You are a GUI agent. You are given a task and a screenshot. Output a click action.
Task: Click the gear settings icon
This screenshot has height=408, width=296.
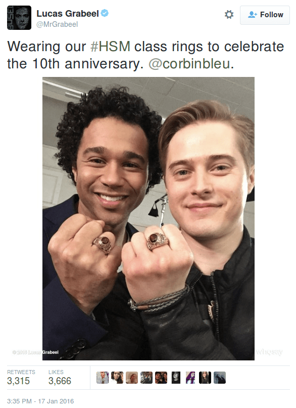[229, 15]
